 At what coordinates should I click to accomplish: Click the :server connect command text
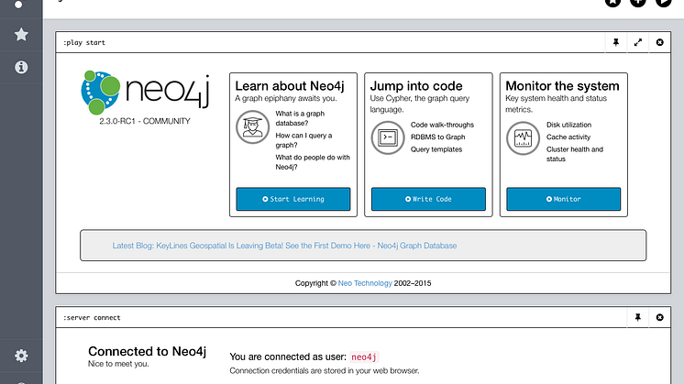pyautogui.click(x=92, y=318)
